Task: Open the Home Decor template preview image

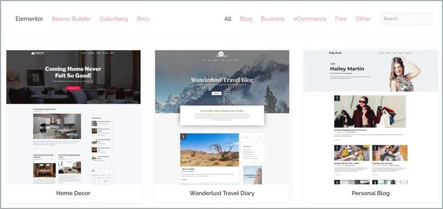Action: 73,117
